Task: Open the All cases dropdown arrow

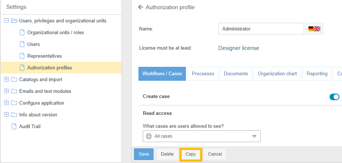Action: pyautogui.click(x=254, y=136)
